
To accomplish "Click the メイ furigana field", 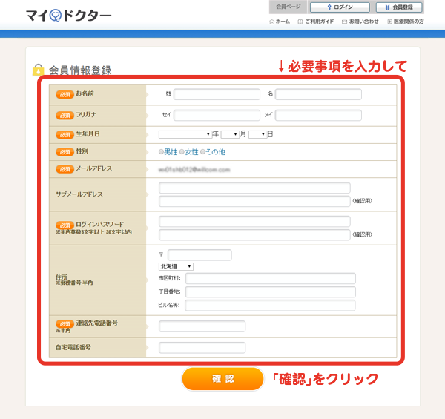I will 318,115.
